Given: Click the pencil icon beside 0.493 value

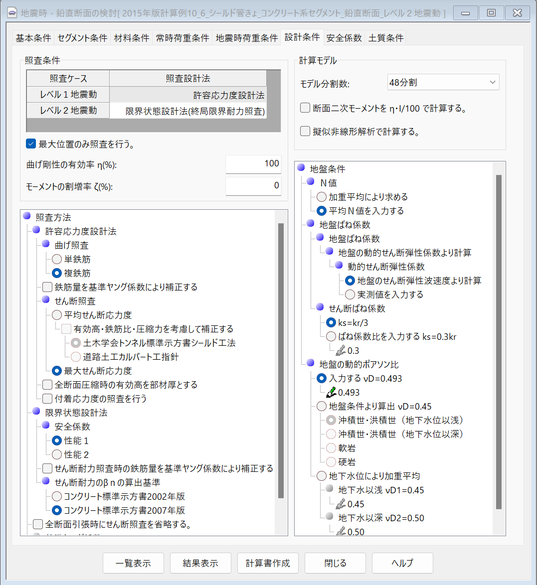Looking at the screenshot, I should [x=332, y=392].
